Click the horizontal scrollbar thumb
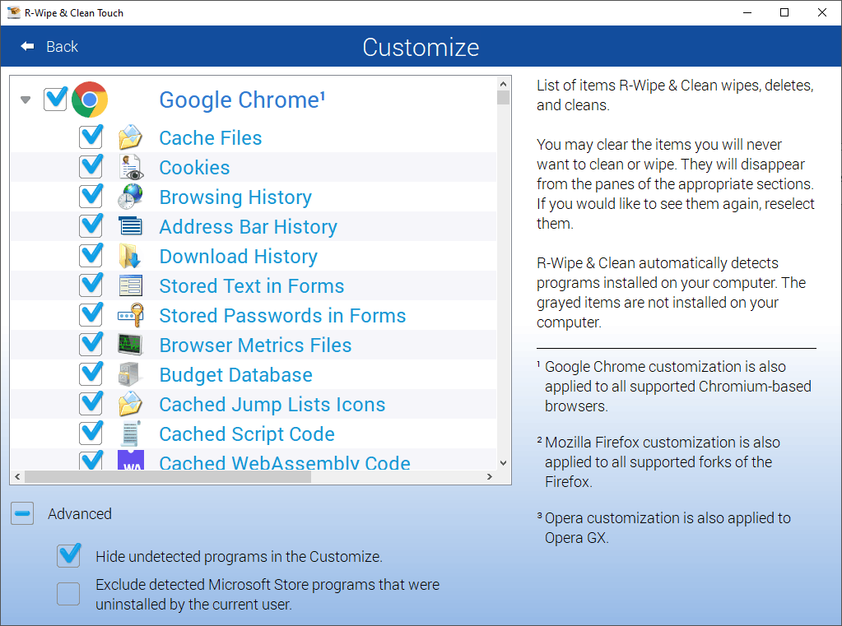The height and width of the screenshot is (626, 842). click(x=168, y=477)
